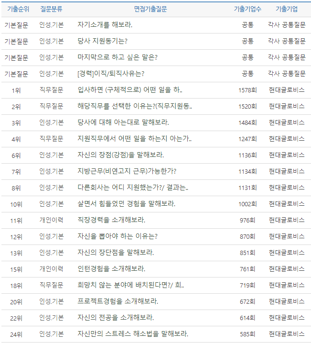Select 당사에 대해 아는대로 말해보라.
This screenshot has height=344, width=311.
pos(123,122)
